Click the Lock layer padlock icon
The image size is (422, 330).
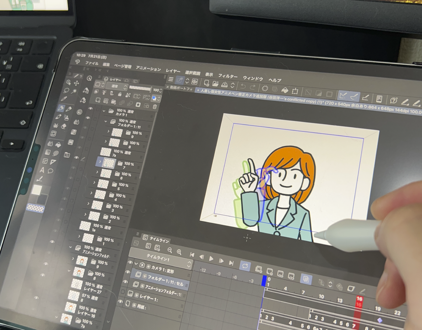click(x=120, y=94)
